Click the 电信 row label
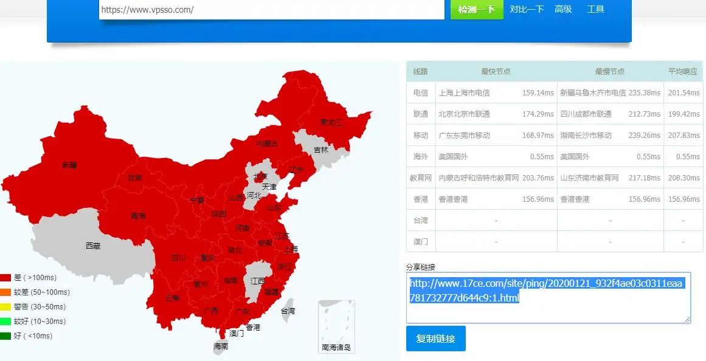Image resolution: width=706 pixels, height=361 pixels. pyautogui.click(x=421, y=93)
